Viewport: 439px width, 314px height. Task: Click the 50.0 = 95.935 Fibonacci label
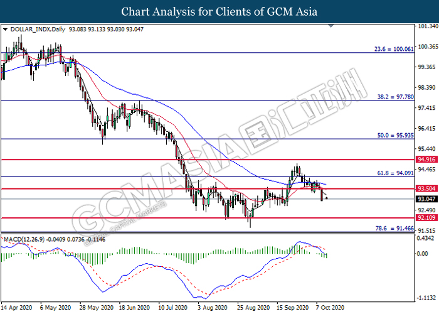395,135
